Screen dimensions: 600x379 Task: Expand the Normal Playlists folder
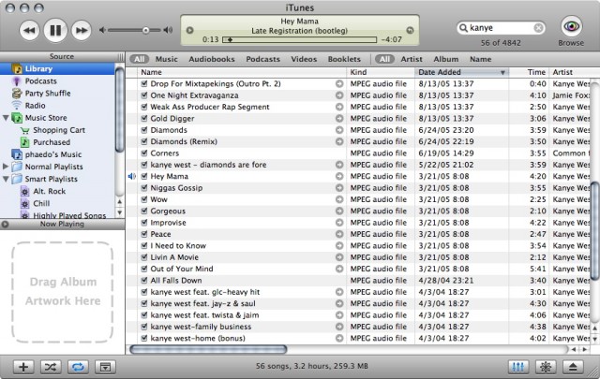coord(7,166)
